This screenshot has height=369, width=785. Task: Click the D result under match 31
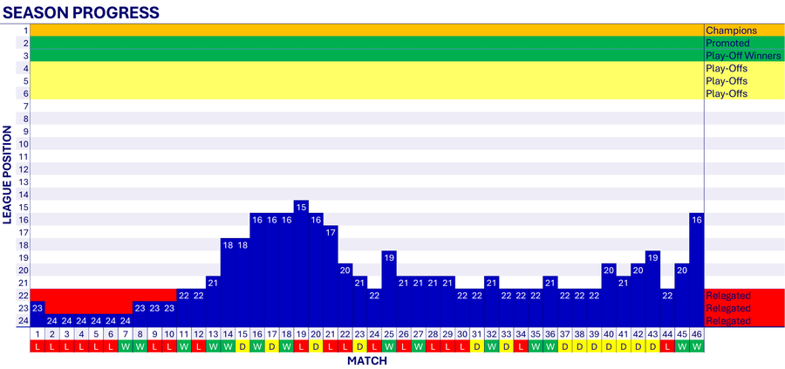tap(477, 346)
